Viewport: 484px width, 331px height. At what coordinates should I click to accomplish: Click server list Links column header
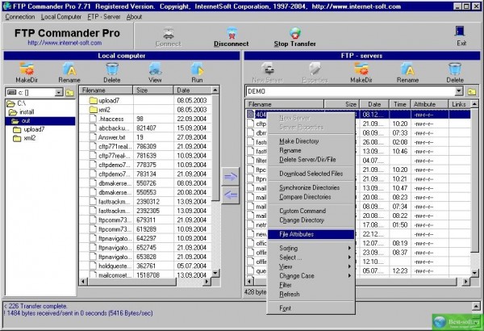[459, 104]
